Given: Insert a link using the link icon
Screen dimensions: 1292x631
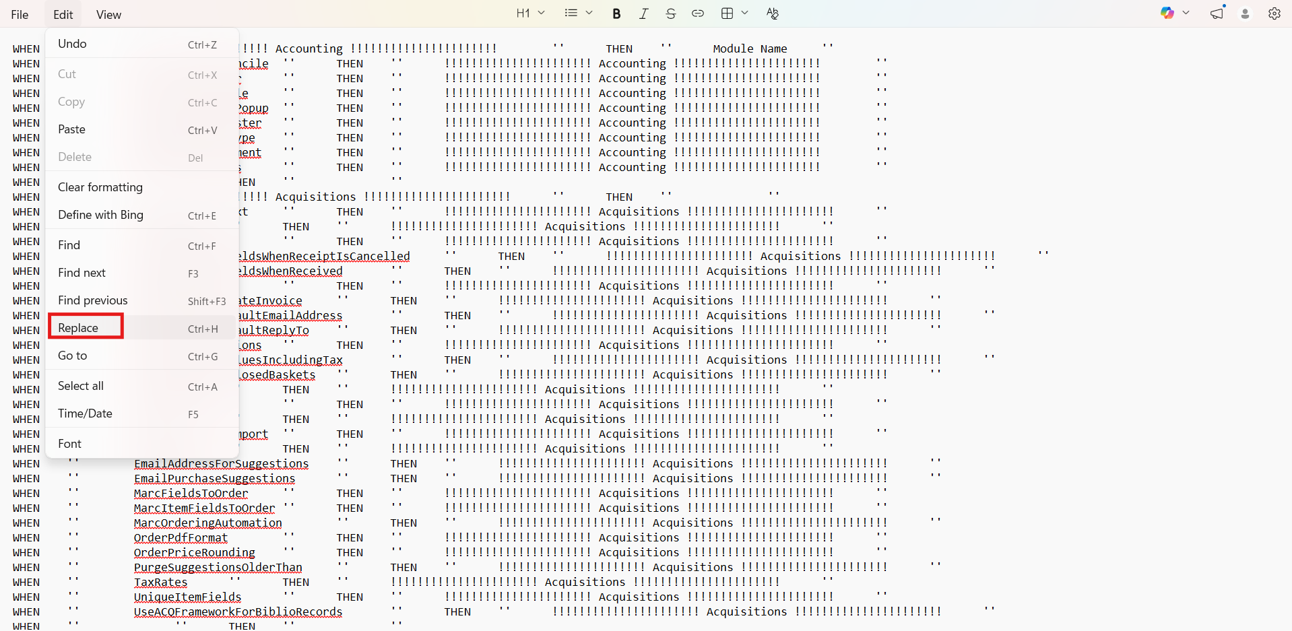Looking at the screenshot, I should (698, 13).
